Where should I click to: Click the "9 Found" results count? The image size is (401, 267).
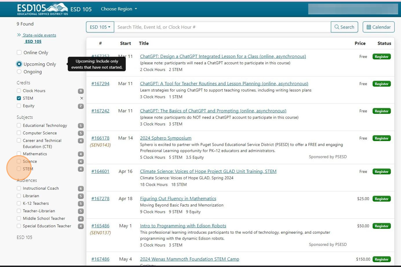coord(25,24)
